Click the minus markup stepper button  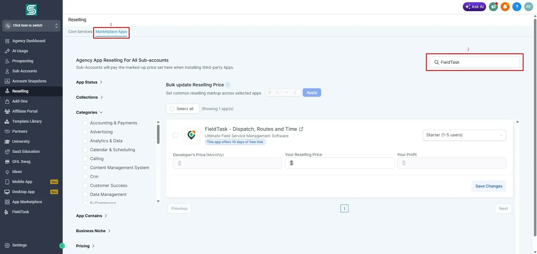pyautogui.click(x=287, y=92)
